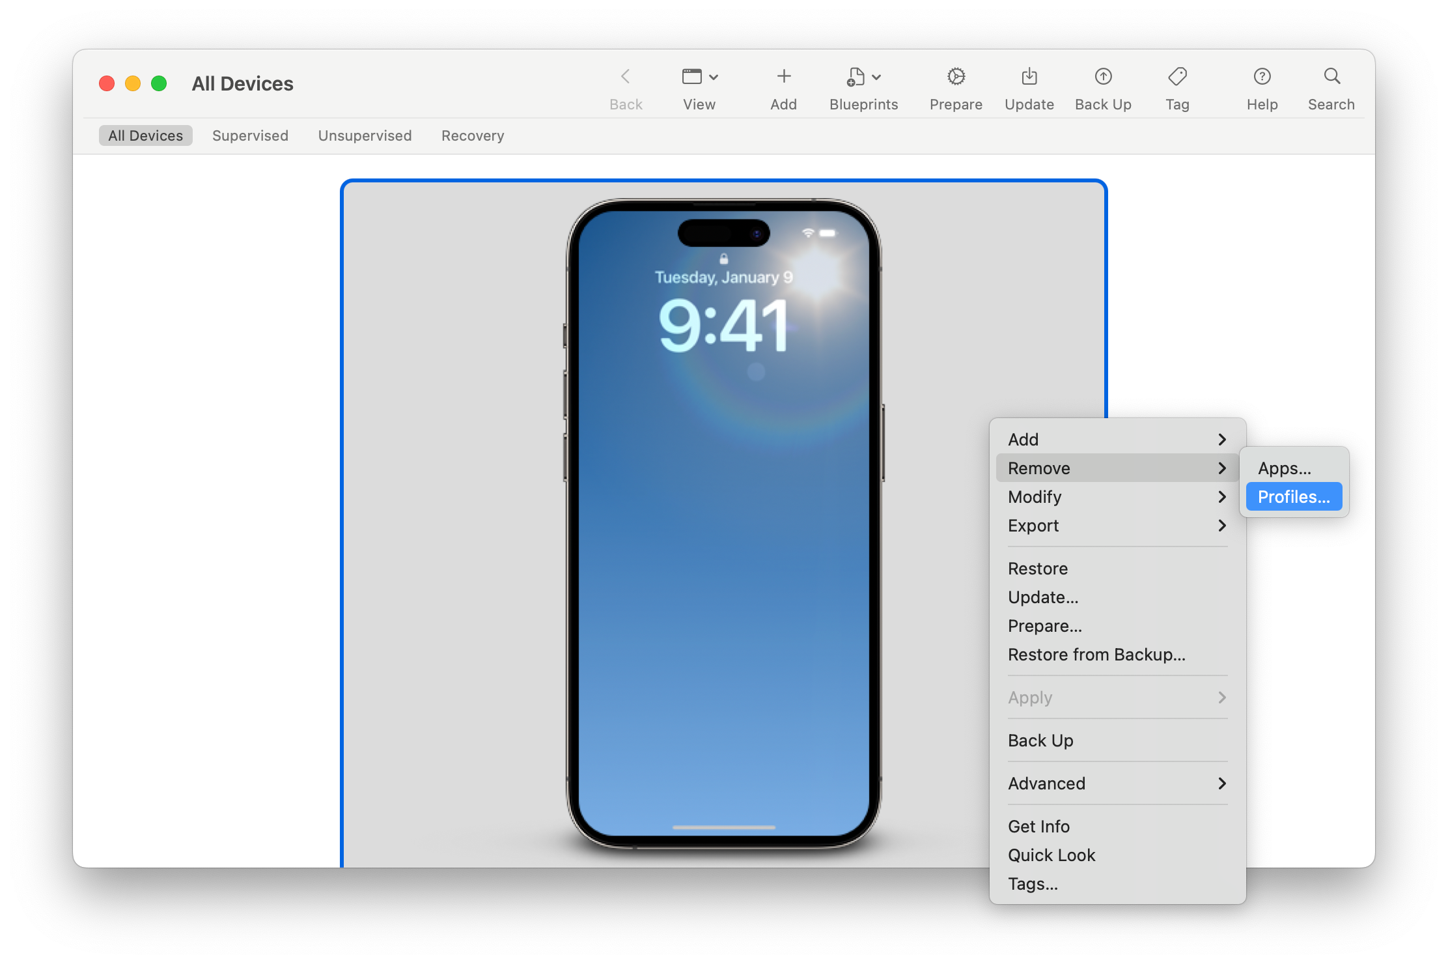Screen dimensions: 1448x964
Task: Switch to the Supervised tab
Action: 250,135
